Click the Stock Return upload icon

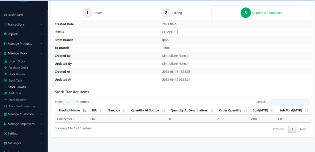pyautogui.click(x=6, y=74)
